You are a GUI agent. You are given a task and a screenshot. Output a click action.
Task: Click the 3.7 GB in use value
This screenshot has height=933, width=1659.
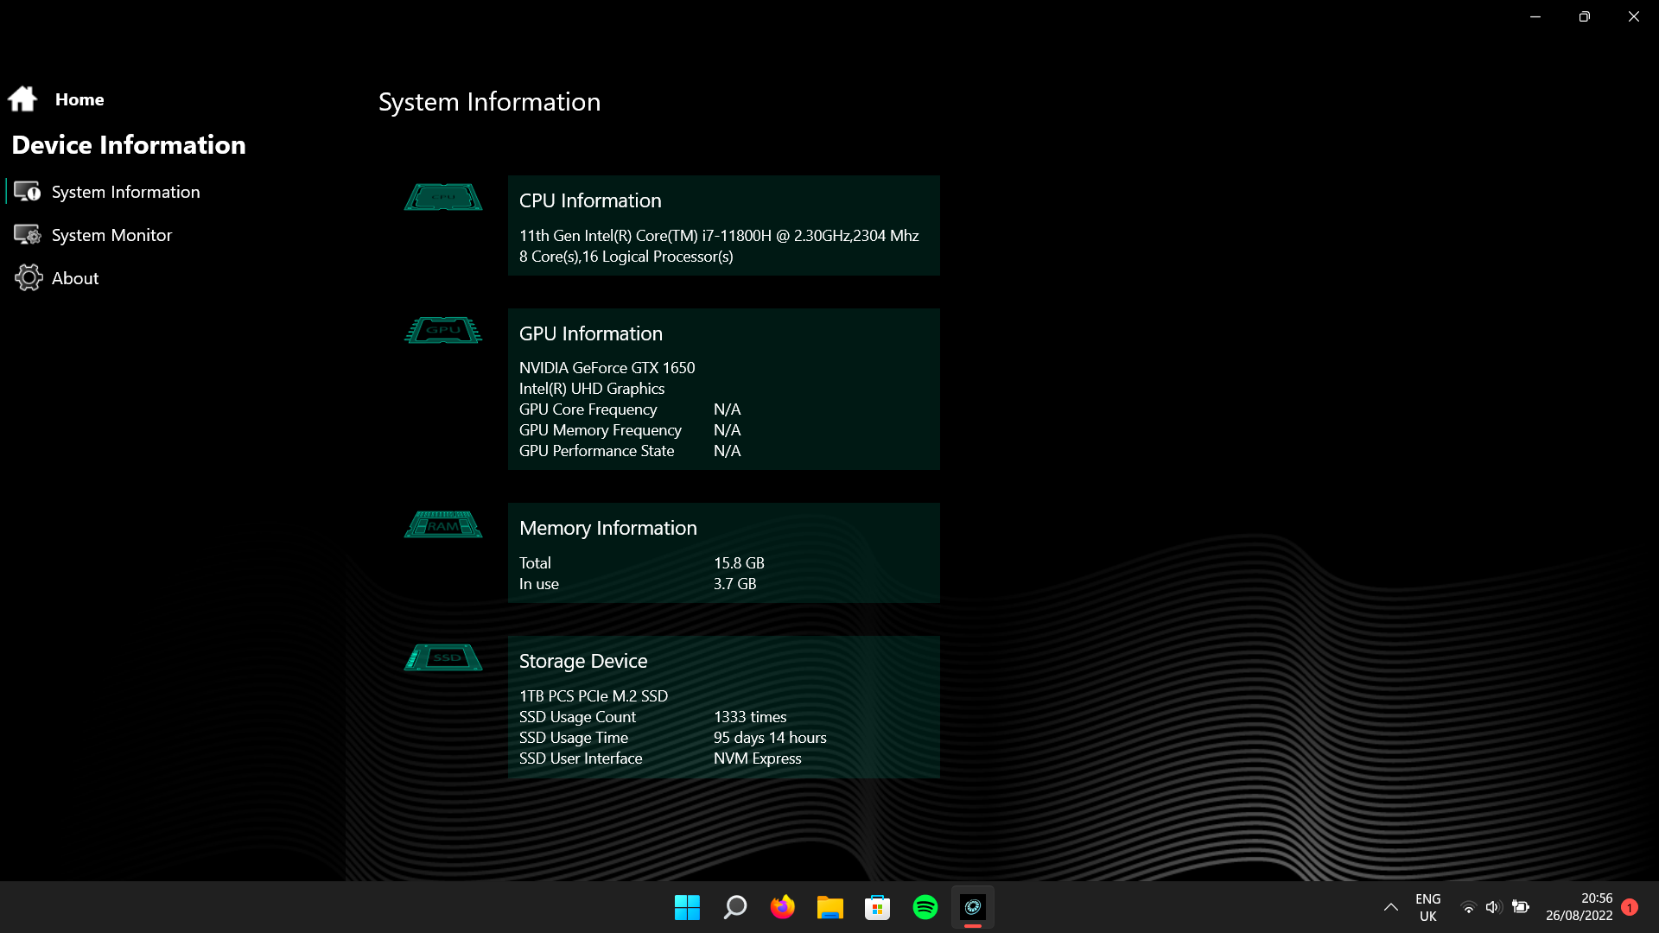(734, 584)
